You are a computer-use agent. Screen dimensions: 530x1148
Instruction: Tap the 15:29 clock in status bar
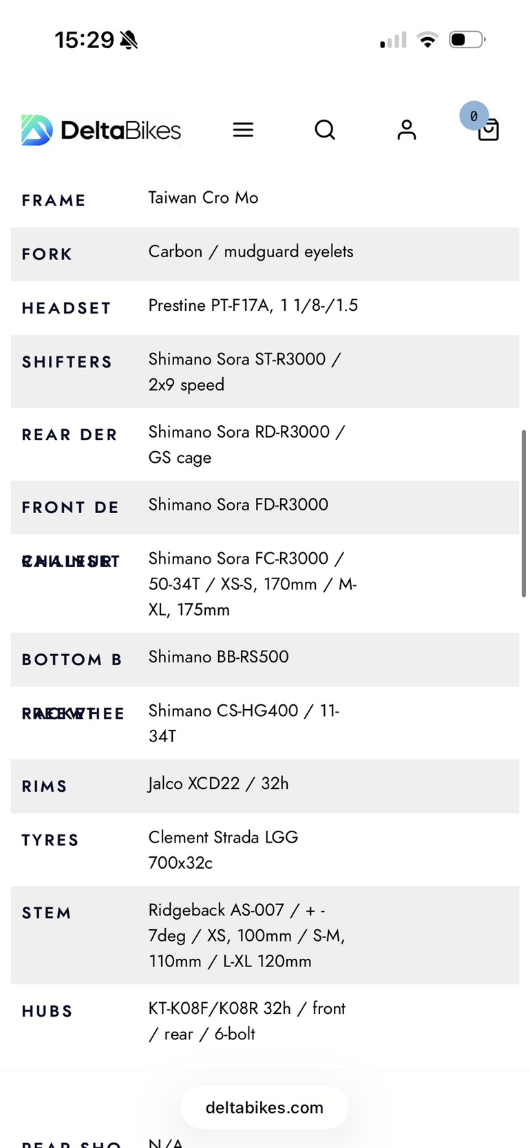coord(84,40)
